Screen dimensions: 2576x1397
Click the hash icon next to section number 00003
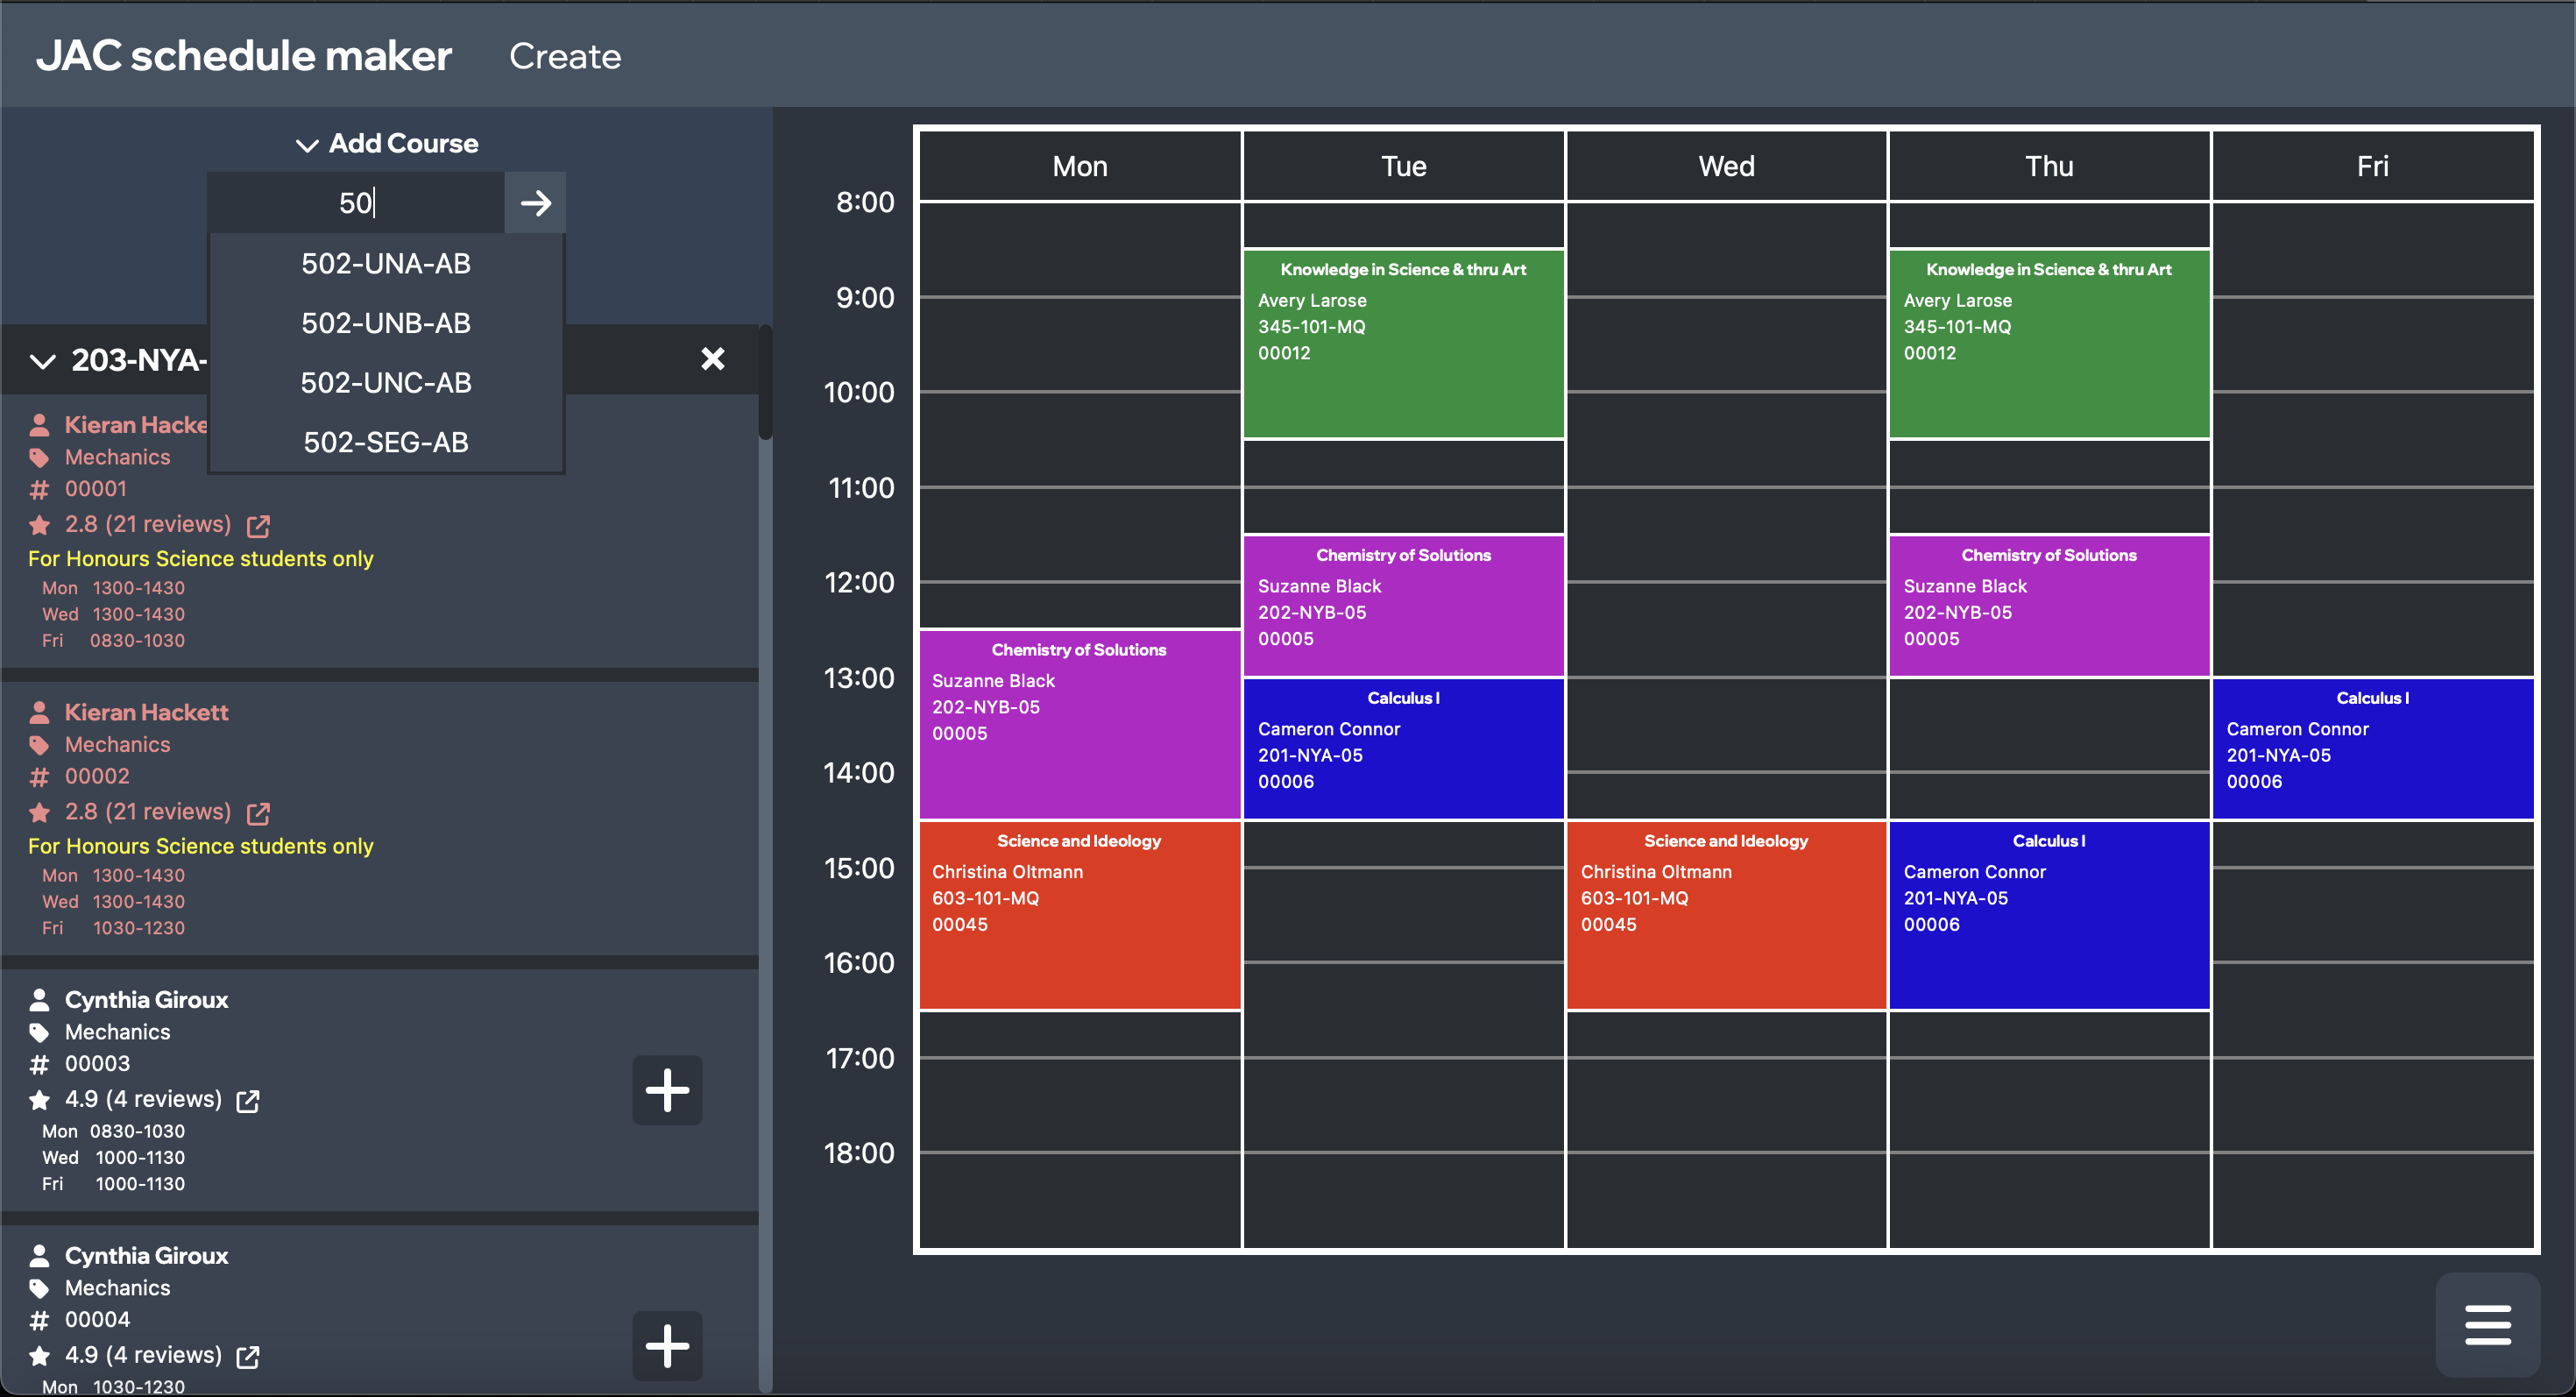pos(40,1063)
